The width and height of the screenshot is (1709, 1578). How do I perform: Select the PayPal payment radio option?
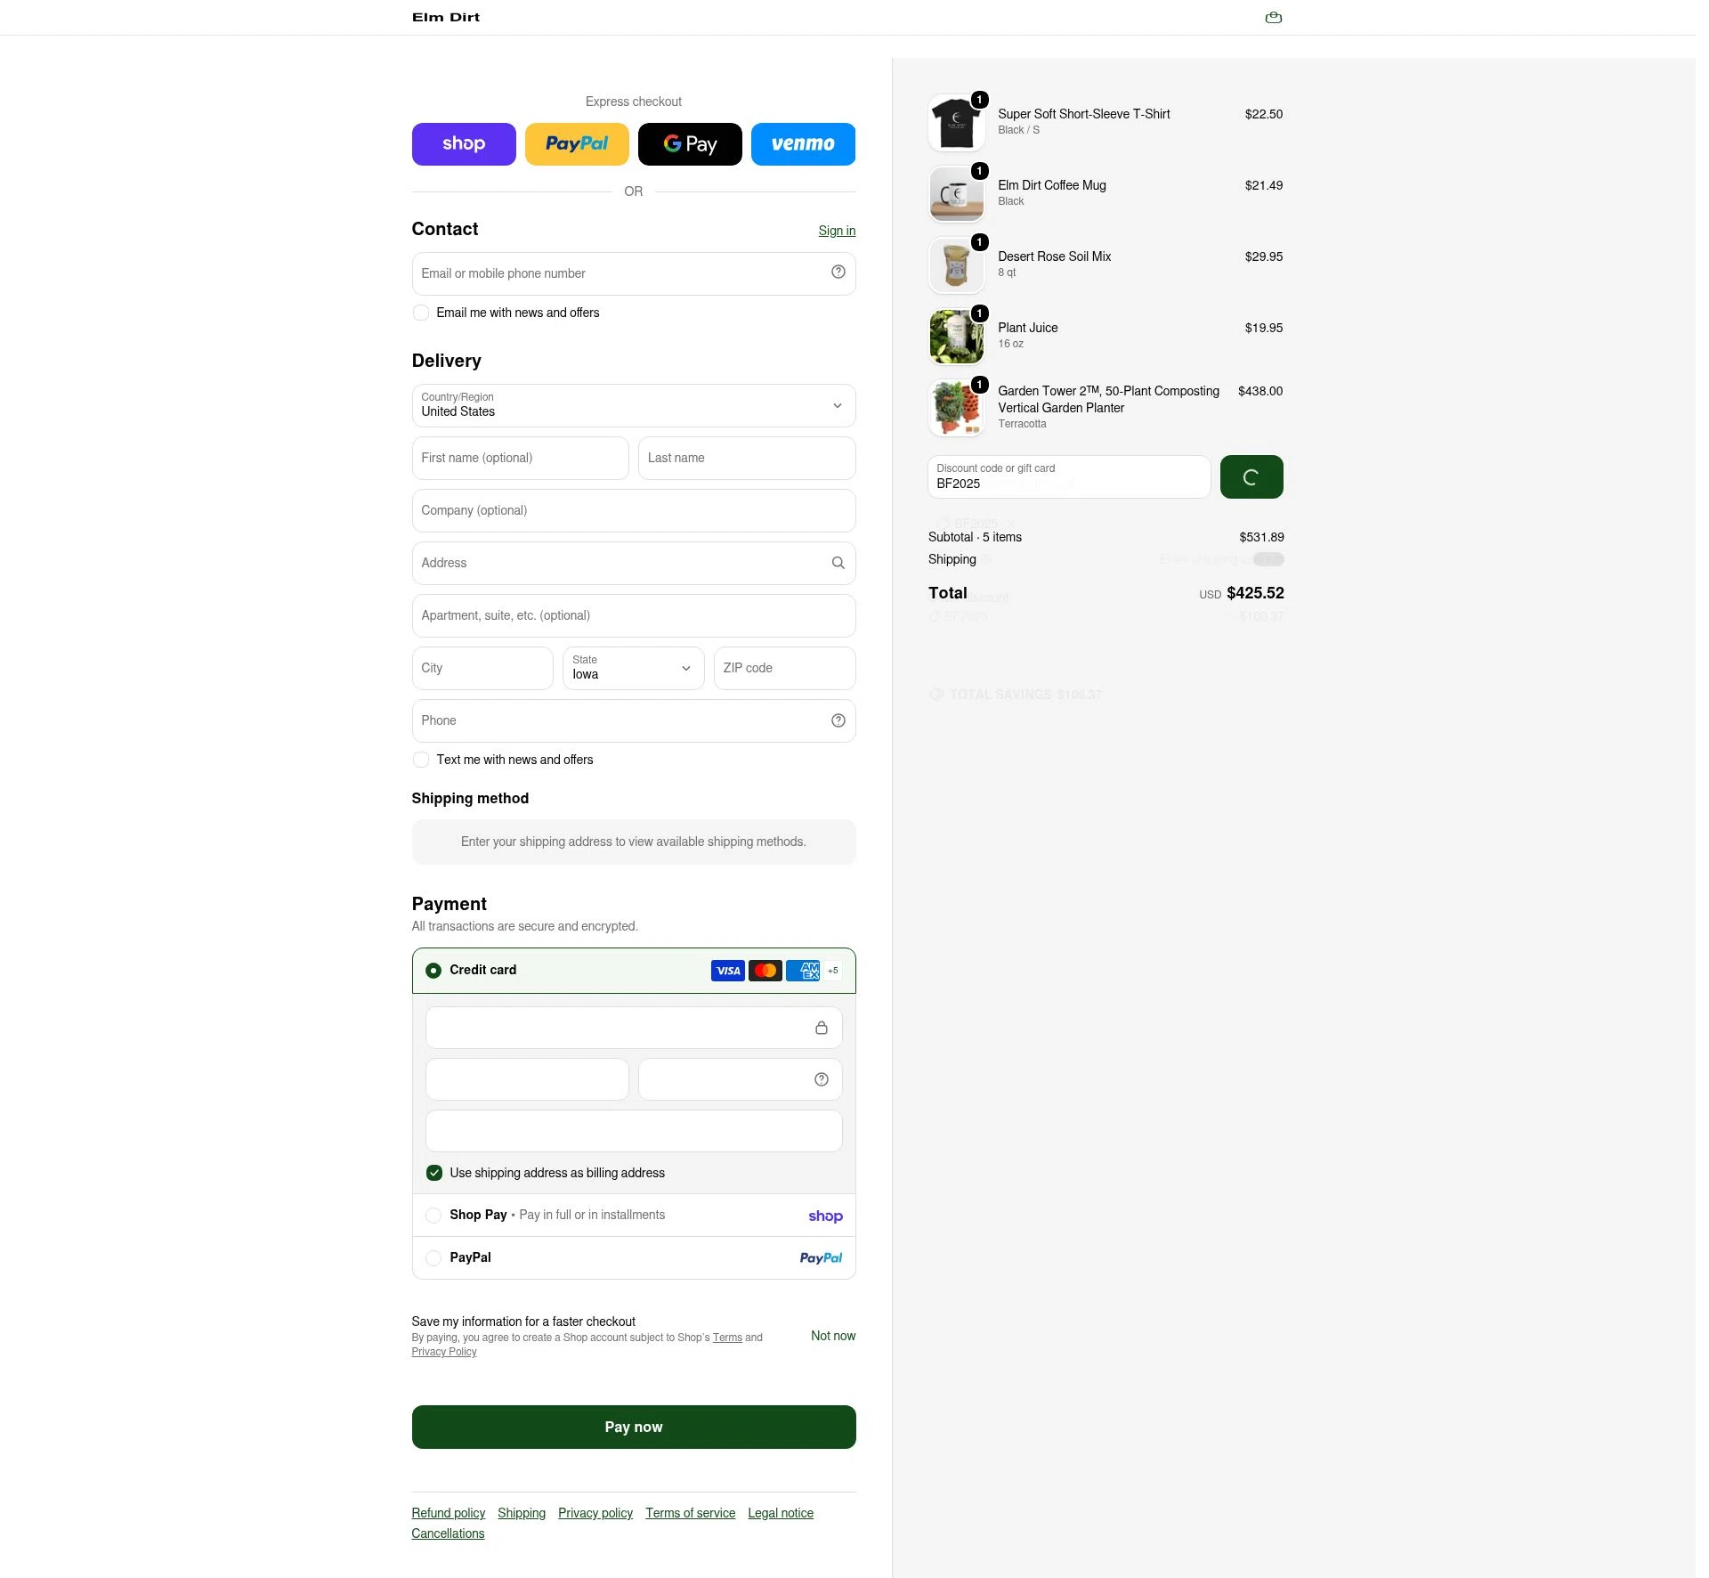[433, 1258]
